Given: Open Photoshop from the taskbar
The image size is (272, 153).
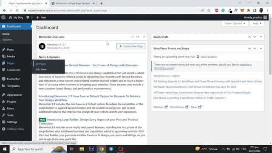Looking at the screenshot, I should coord(91,149).
